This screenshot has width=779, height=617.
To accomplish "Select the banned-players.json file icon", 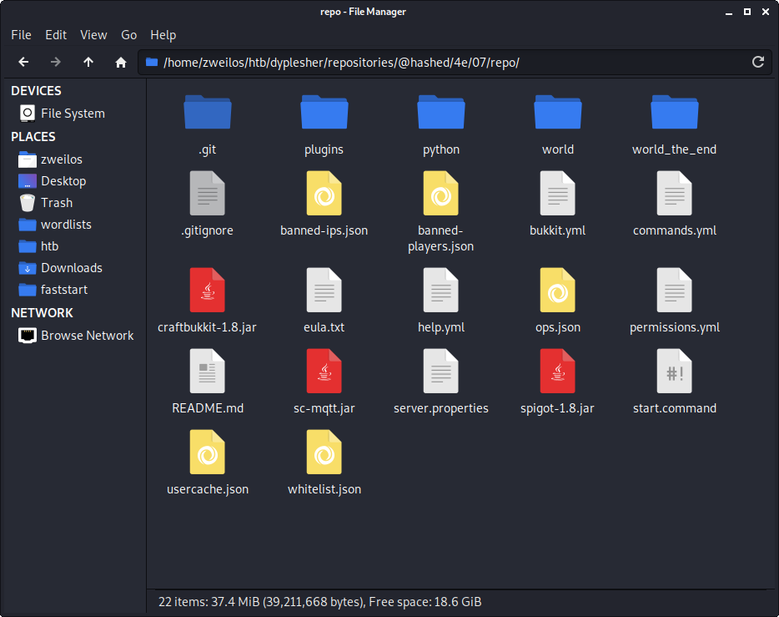I will coord(441,194).
